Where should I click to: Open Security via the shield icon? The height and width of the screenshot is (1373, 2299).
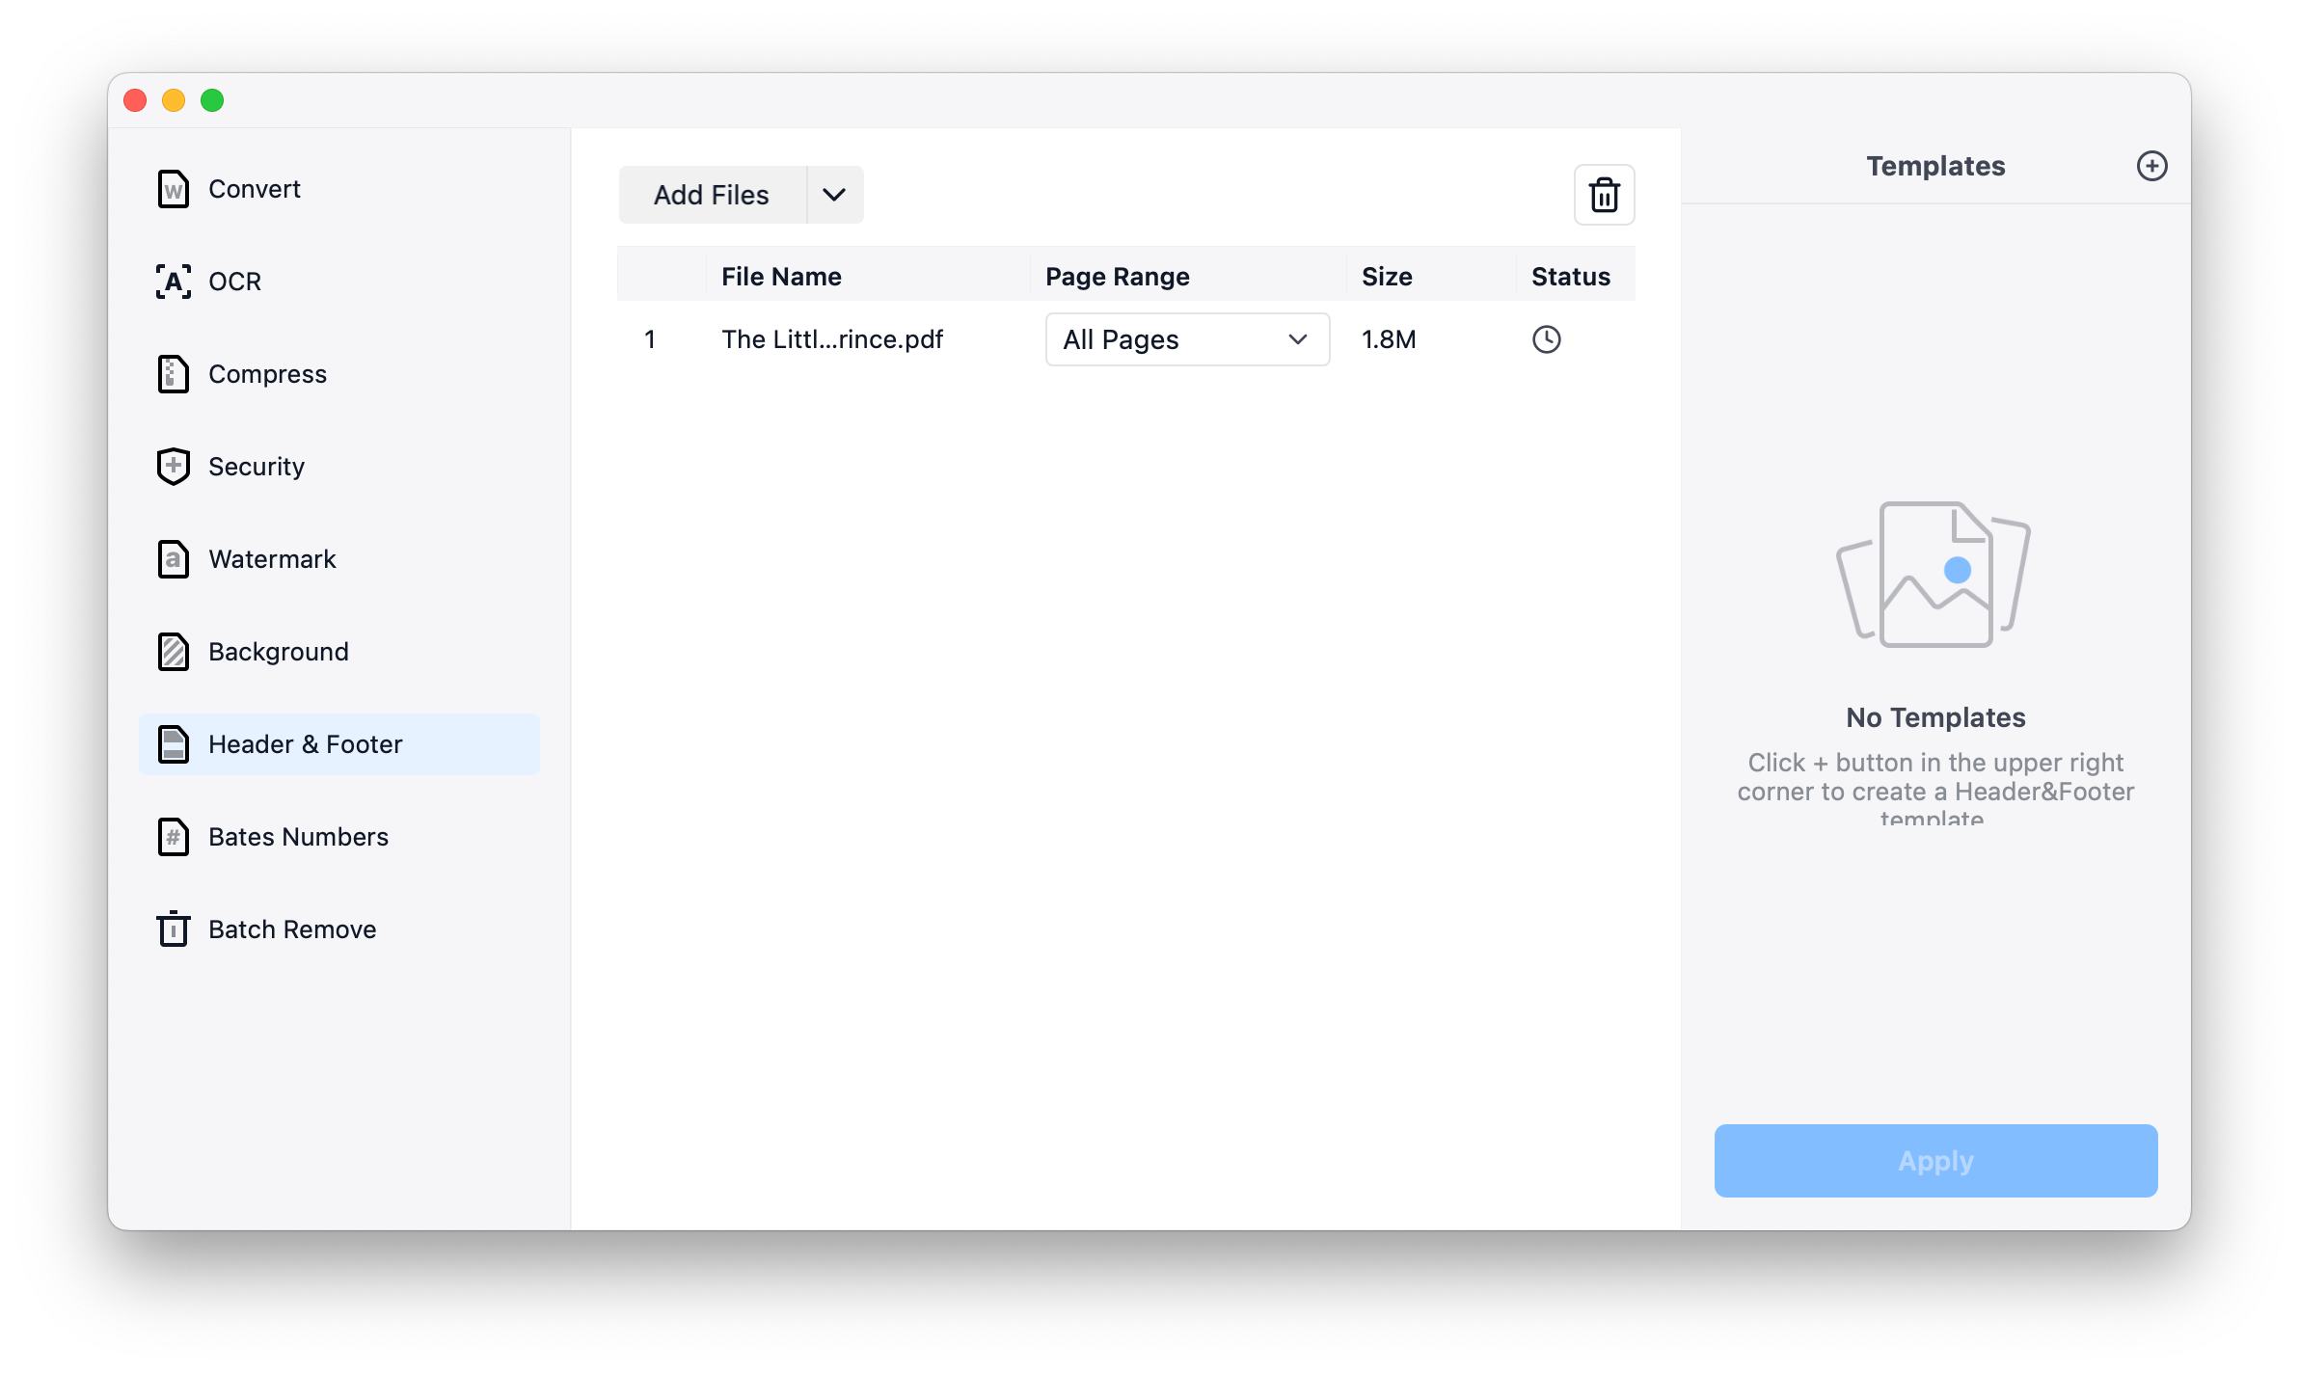173,467
